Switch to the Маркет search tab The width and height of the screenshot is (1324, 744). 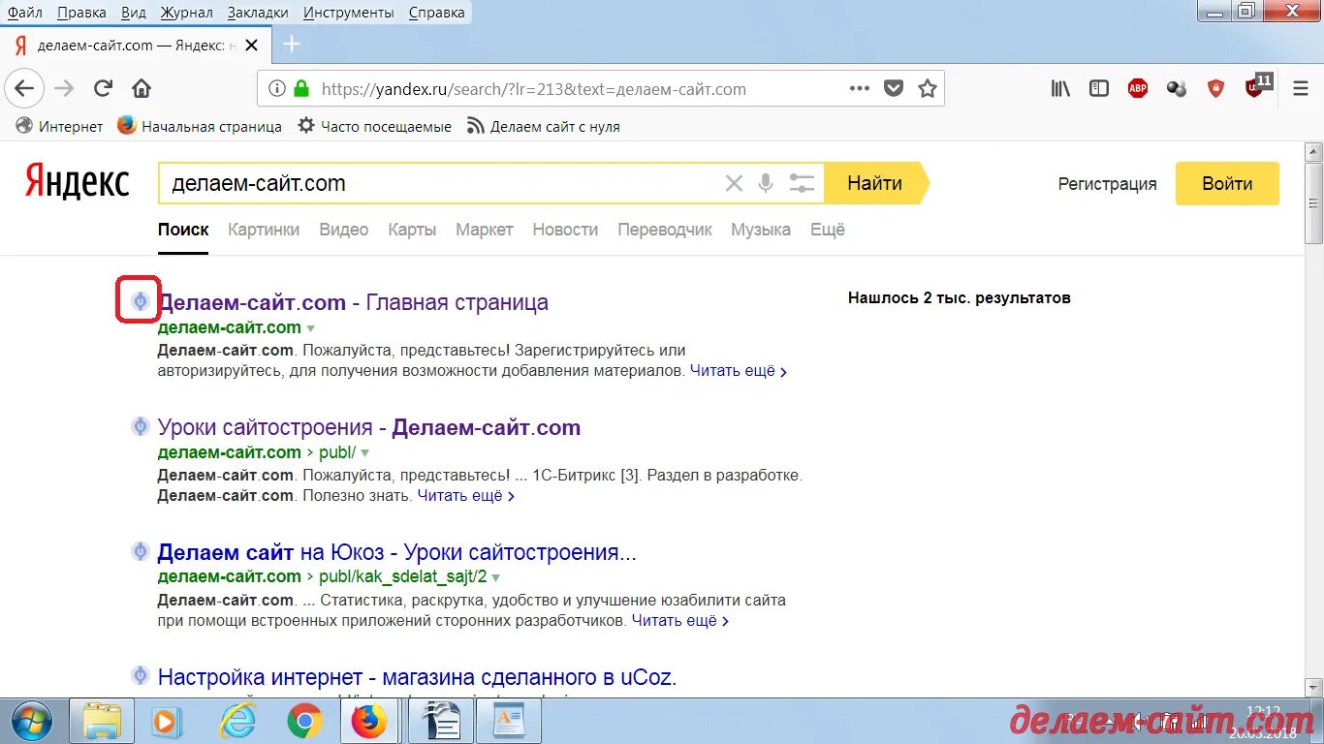485,230
